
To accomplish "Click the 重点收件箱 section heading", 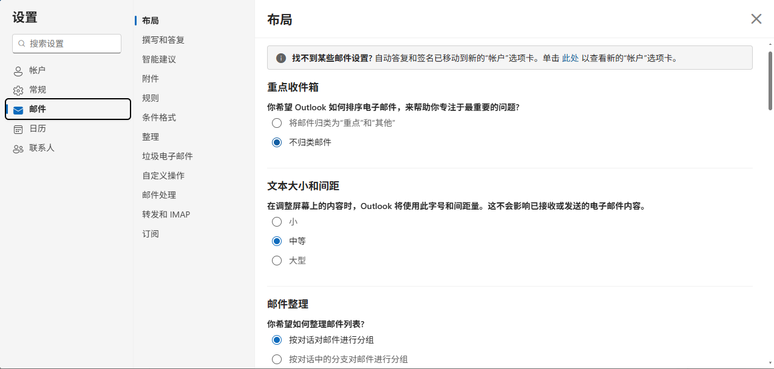I will pos(293,87).
